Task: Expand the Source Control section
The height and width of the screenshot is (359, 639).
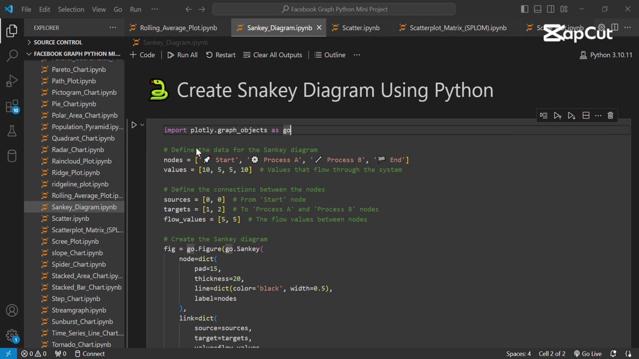Action: 57,42
